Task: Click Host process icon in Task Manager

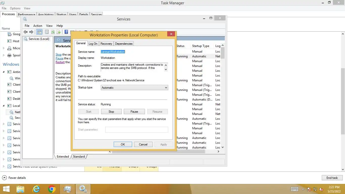Action: click(x=9, y=41)
